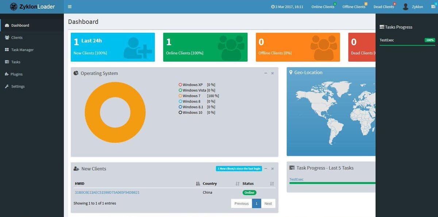This screenshot has width=438, height=217.
Task: Click the sidebar hamburger toggle
Action: 69,6
